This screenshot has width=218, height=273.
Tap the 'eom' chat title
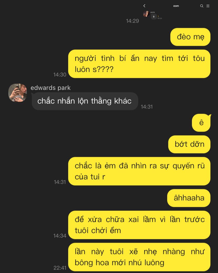(x=176, y=6)
